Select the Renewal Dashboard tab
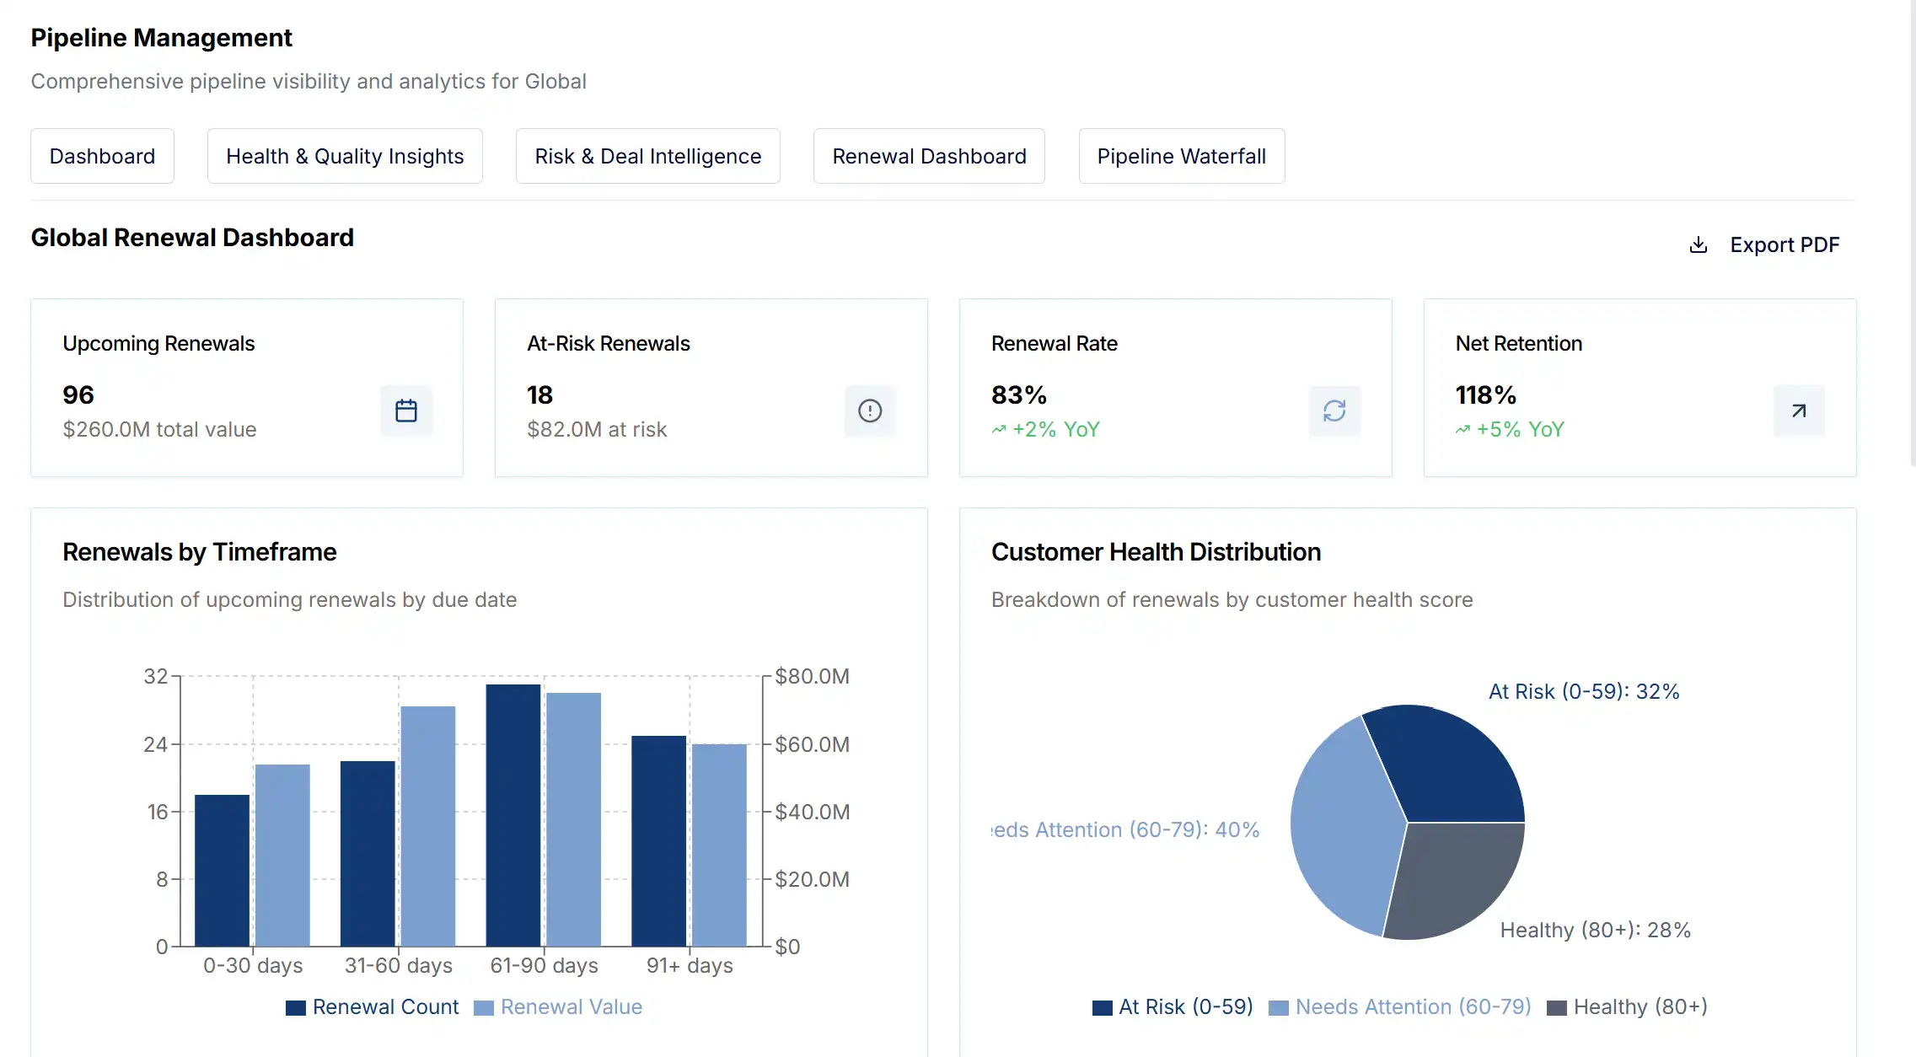 pos(929,156)
